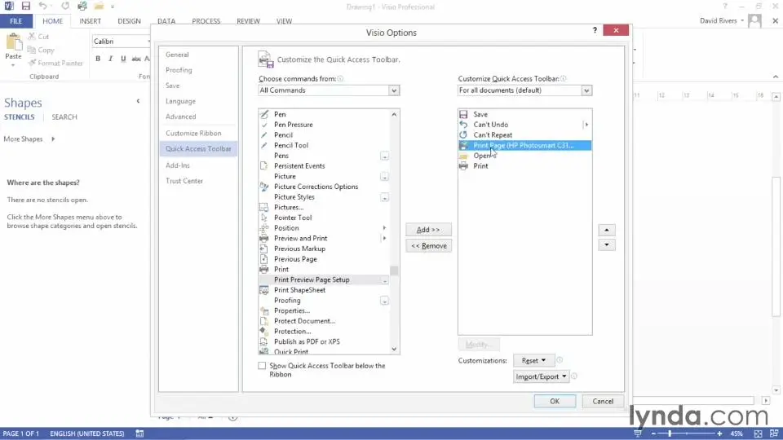Click info icon next to Reset button
Screen dimensions: 783x440
[x=560, y=360]
